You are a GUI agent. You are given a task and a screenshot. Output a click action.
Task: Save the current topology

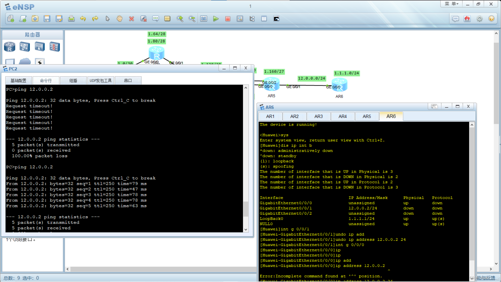(47, 19)
